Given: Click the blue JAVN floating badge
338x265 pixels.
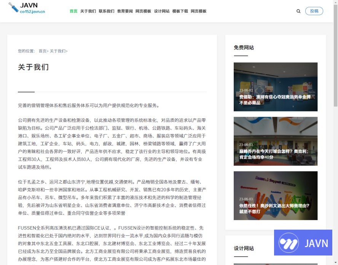Looking at the screenshot, I should [303, 243].
